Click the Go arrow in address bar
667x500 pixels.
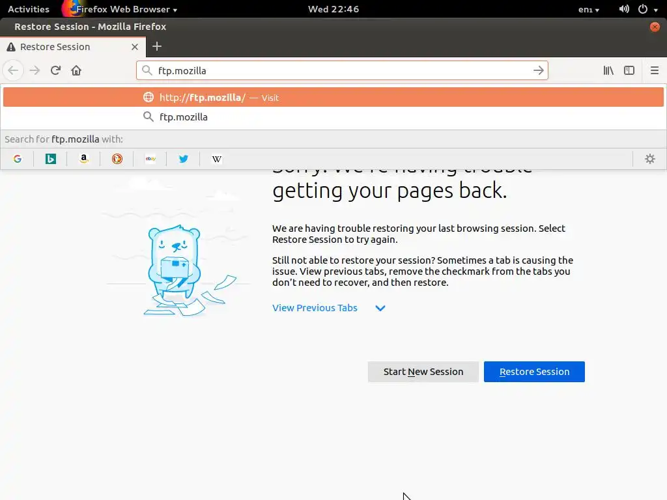pyautogui.click(x=539, y=70)
